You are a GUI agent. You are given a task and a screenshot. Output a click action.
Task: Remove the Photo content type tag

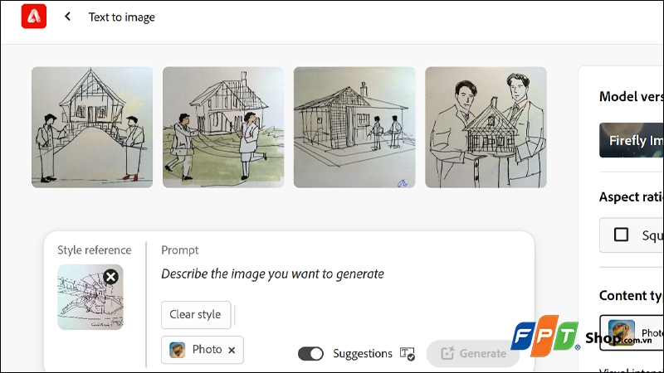[232, 350]
